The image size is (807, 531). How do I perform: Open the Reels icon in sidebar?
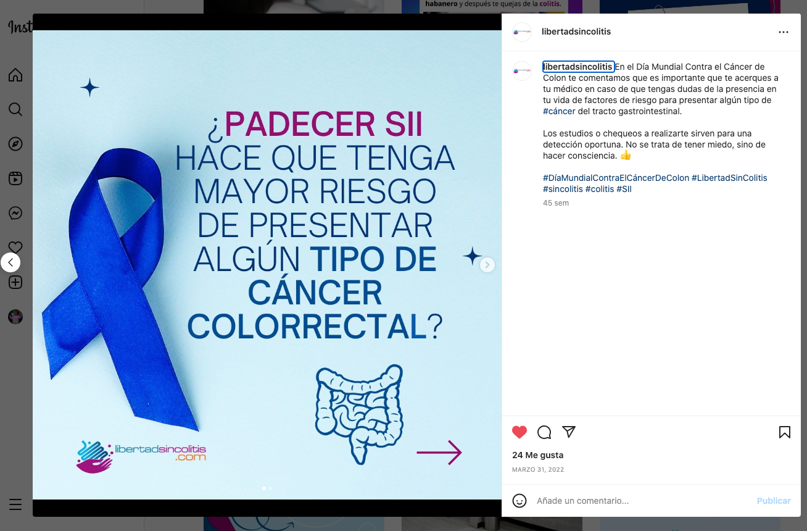pyautogui.click(x=15, y=178)
